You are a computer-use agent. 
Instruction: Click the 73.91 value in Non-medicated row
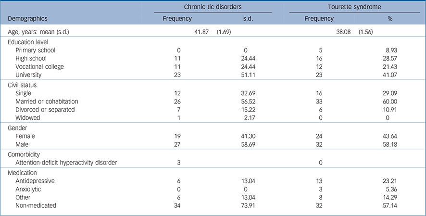click(x=248, y=205)
